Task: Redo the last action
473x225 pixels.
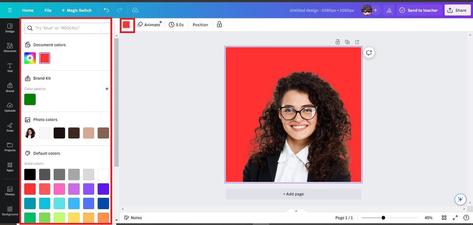Action: [x=119, y=10]
